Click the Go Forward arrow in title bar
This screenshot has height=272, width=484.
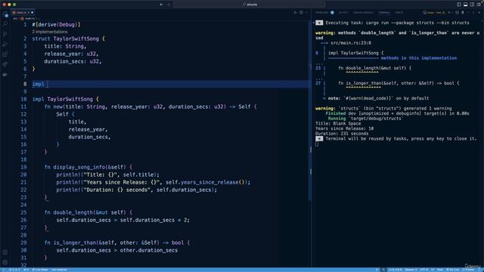(169, 5)
